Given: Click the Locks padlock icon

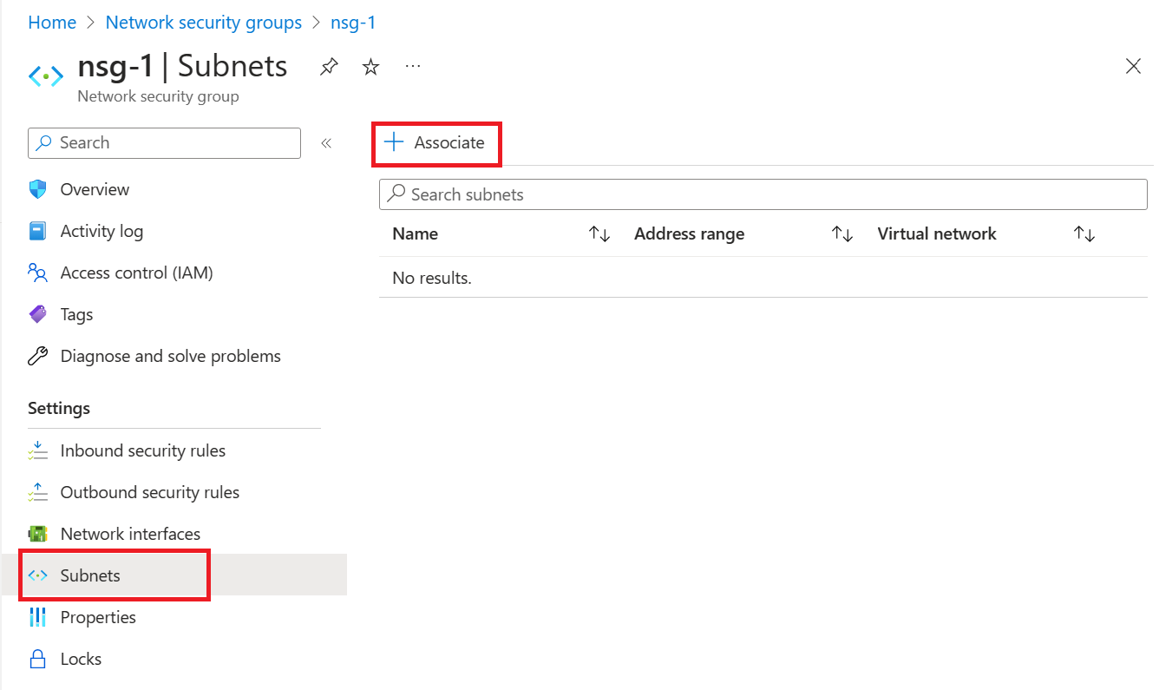Looking at the screenshot, I should coord(37,659).
